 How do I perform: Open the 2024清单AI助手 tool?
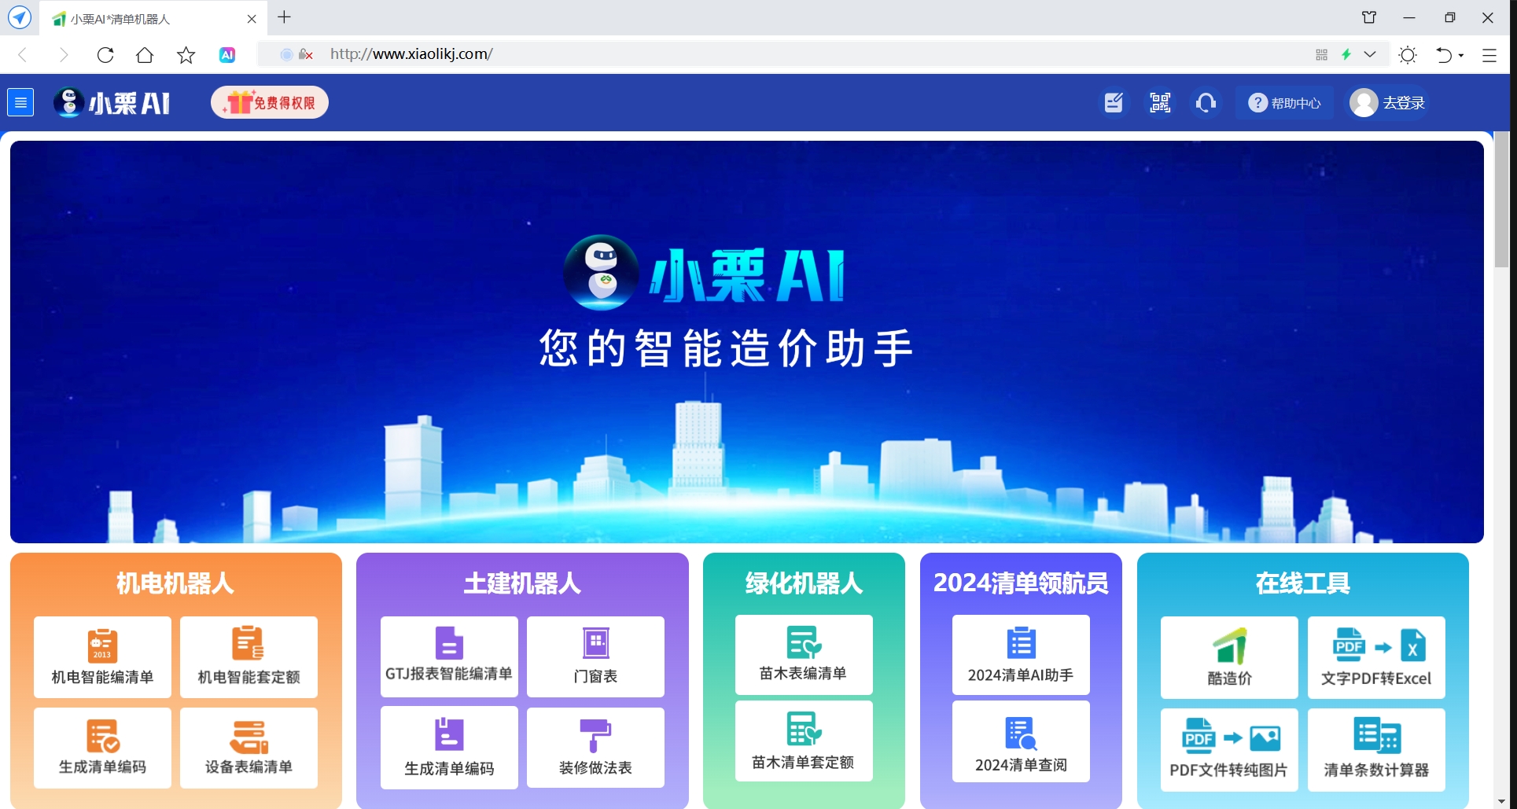[x=1020, y=655]
